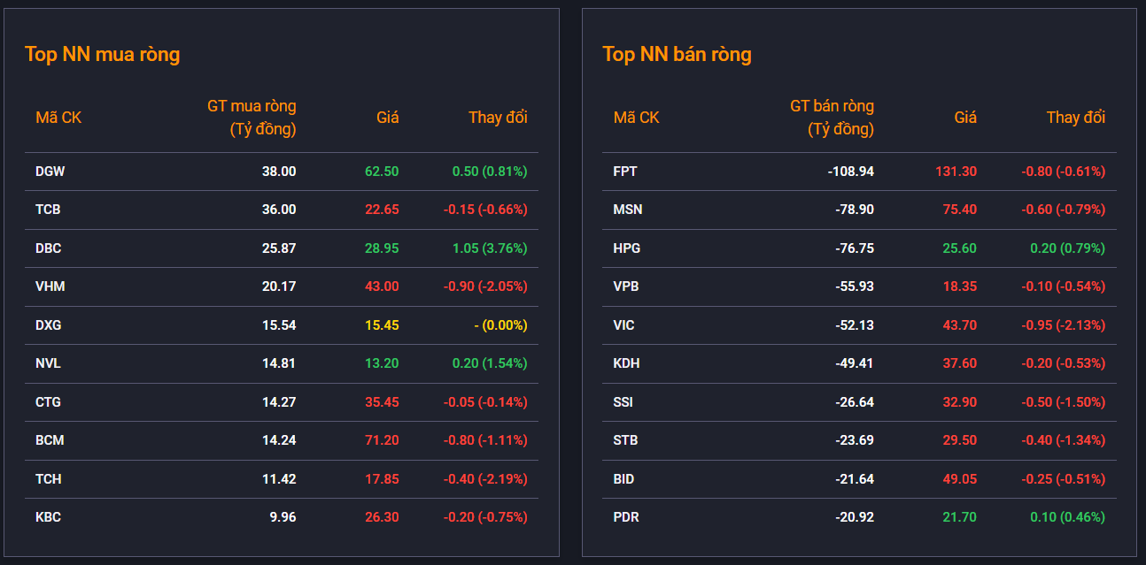
Task: Select HPG ticker symbol
Action: [626, 248]
